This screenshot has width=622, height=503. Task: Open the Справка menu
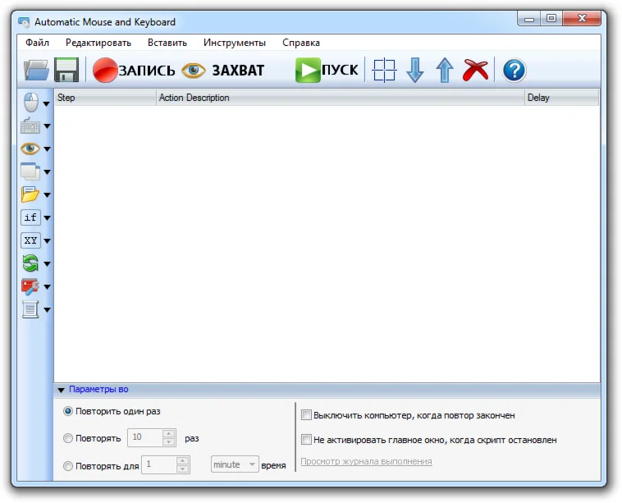[301, 43]
